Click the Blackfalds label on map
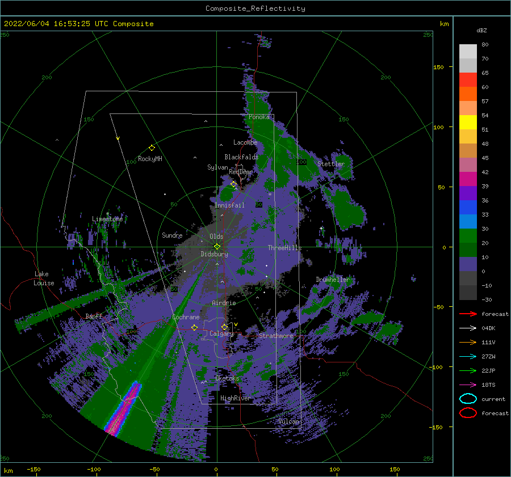 (x=241, y=157)
